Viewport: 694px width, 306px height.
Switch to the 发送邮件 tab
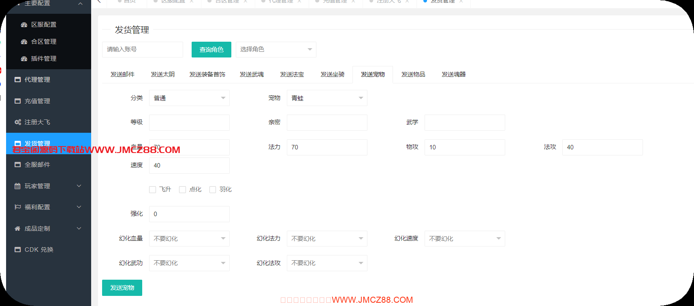[x=122, y=74]
